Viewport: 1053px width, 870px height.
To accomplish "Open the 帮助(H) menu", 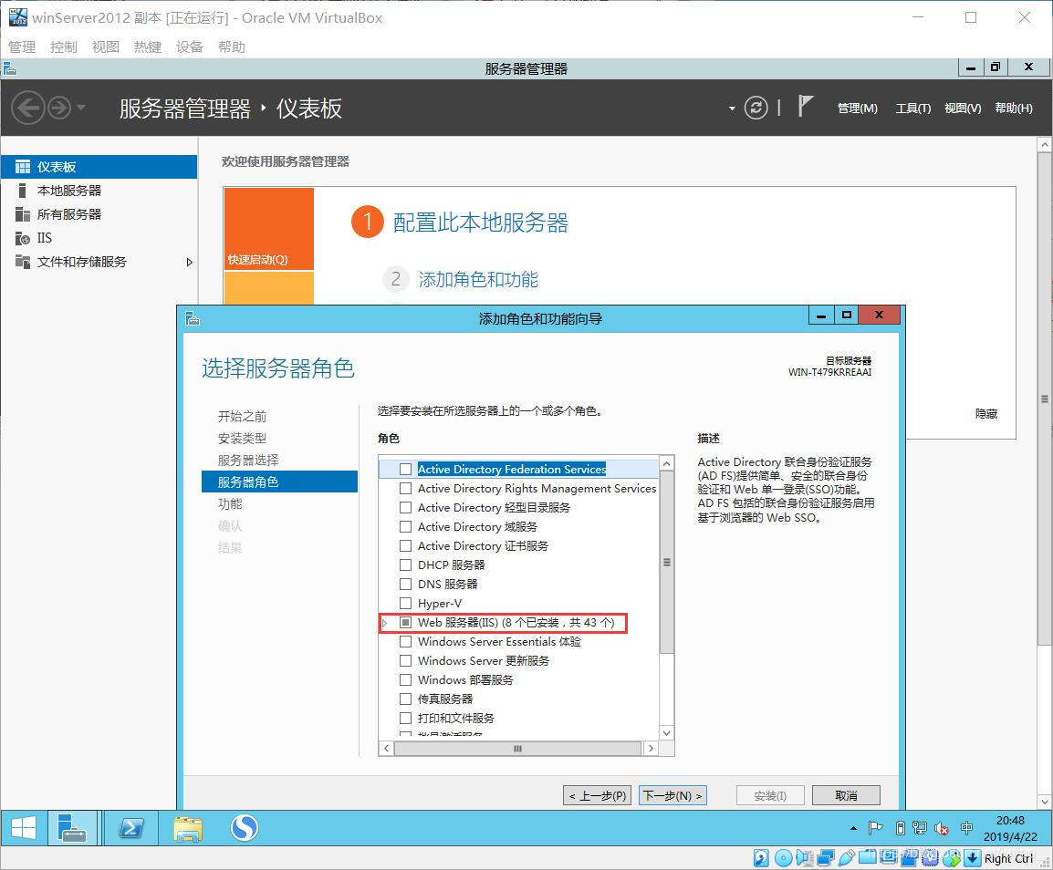I will coord(1014,109).
